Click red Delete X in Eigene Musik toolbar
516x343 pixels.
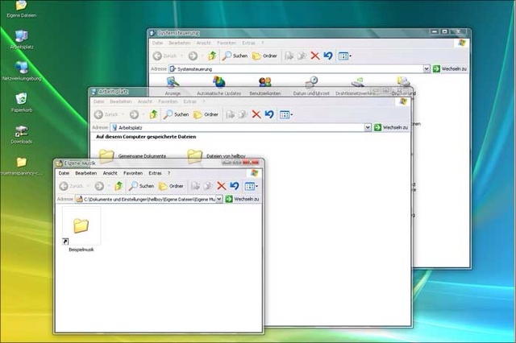coord(222,186)
